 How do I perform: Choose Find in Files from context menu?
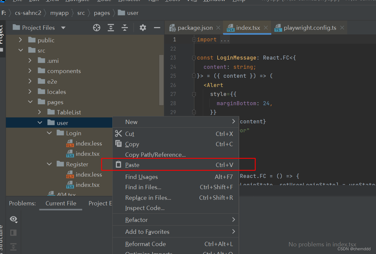click(x=176, y=187)
